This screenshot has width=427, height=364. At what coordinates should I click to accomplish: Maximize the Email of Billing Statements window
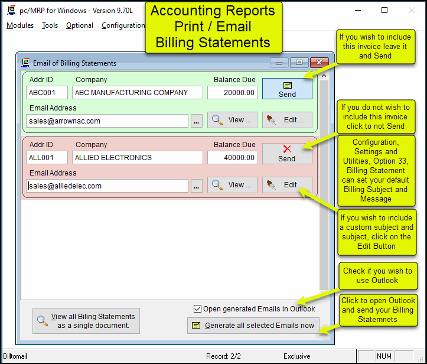coord(299,63)
